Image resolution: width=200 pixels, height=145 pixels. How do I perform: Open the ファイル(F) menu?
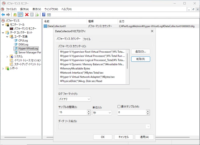pos(11,9)
